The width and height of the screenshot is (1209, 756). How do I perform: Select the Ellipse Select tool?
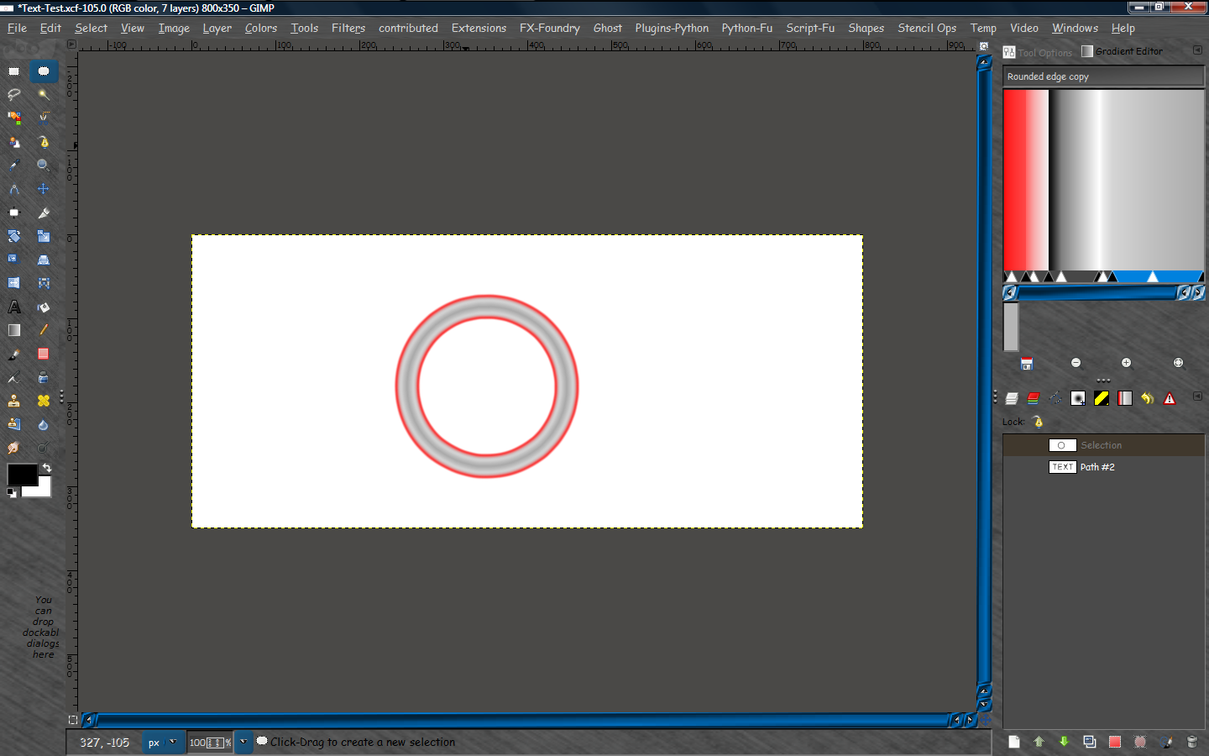point(44,71)
